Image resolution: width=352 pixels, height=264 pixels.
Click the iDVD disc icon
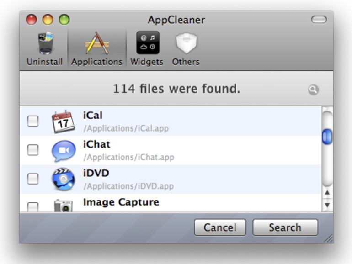click(x=63, y=180)
